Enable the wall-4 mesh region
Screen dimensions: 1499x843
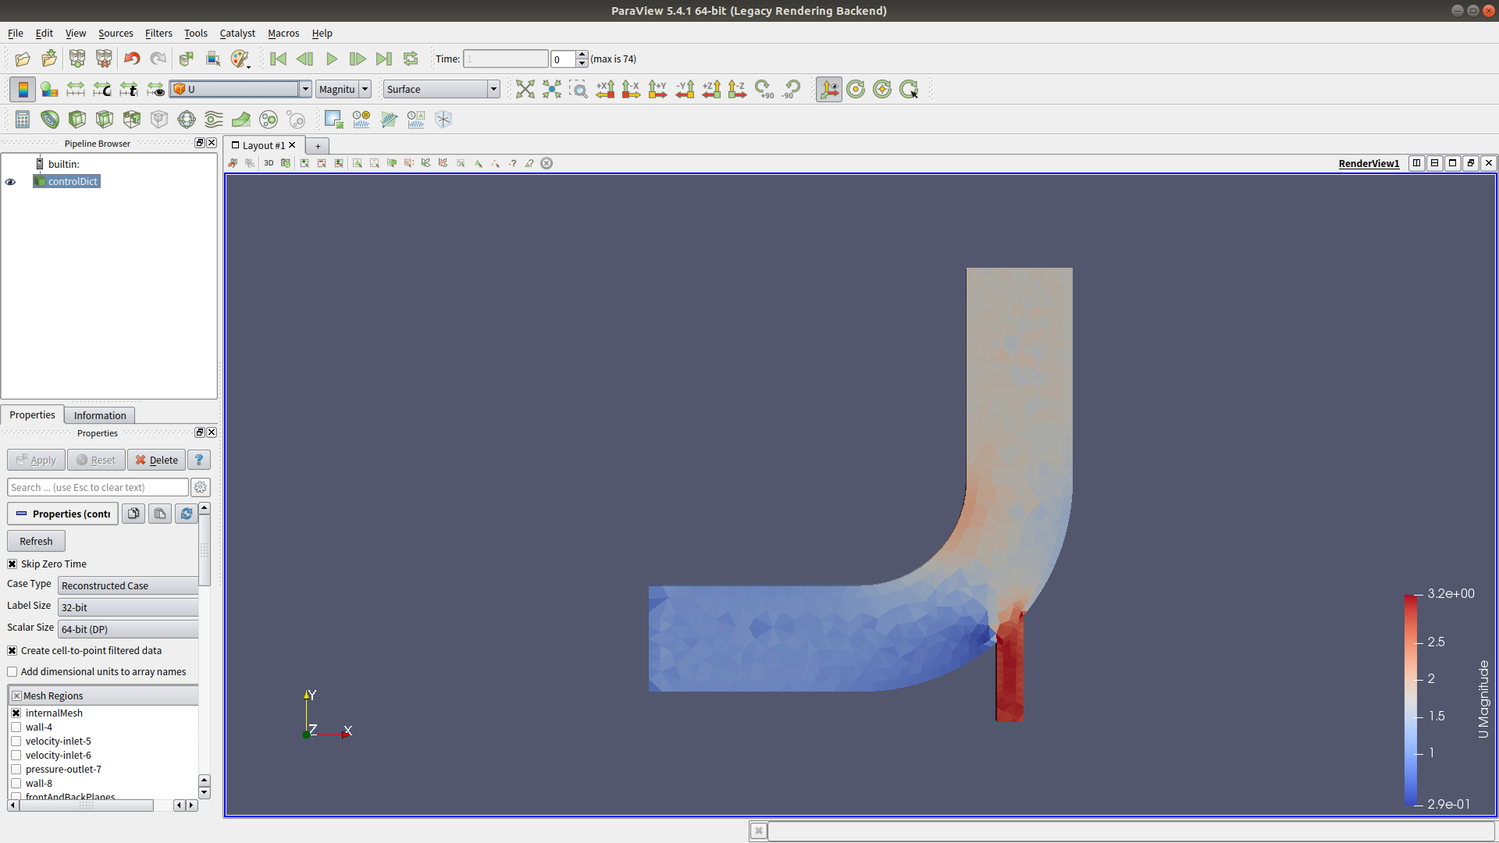coord(16,727)
